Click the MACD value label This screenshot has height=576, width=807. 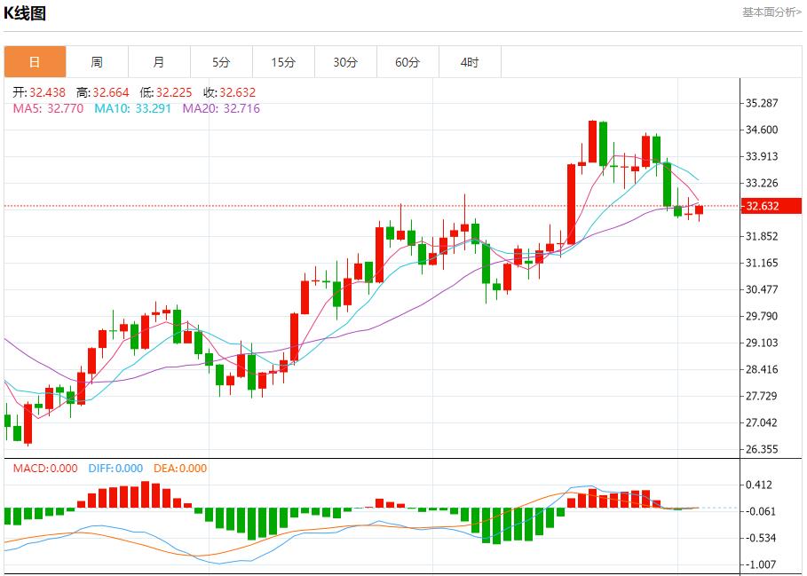click(44, 469)
